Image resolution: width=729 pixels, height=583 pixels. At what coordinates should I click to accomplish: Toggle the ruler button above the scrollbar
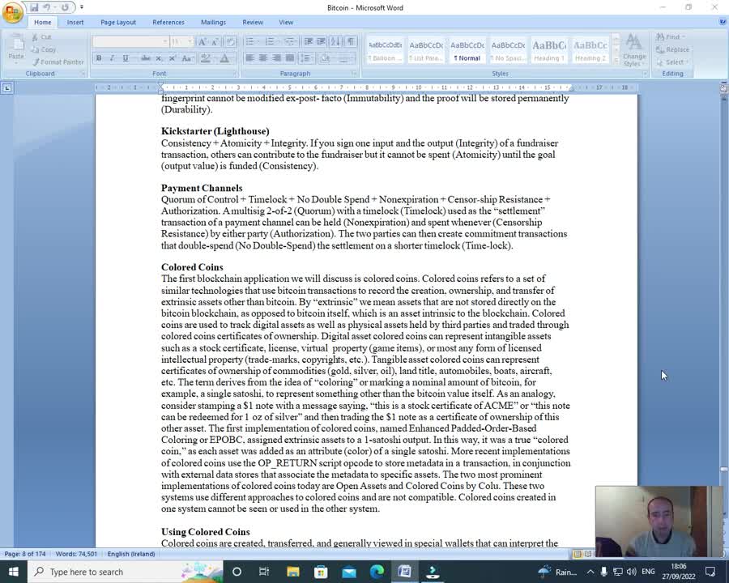[723, 88]
